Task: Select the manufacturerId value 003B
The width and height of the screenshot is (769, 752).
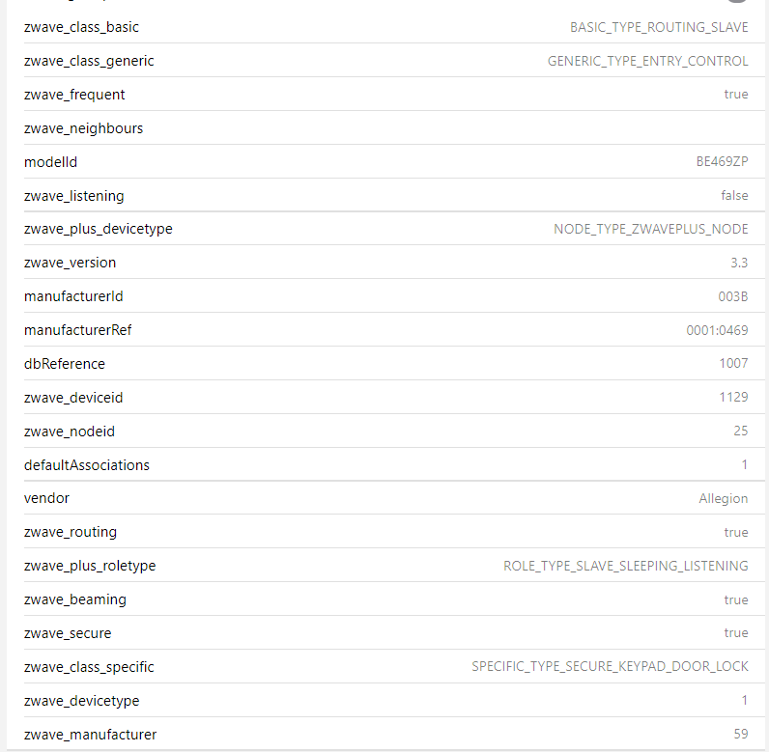Action: [732, 296]
